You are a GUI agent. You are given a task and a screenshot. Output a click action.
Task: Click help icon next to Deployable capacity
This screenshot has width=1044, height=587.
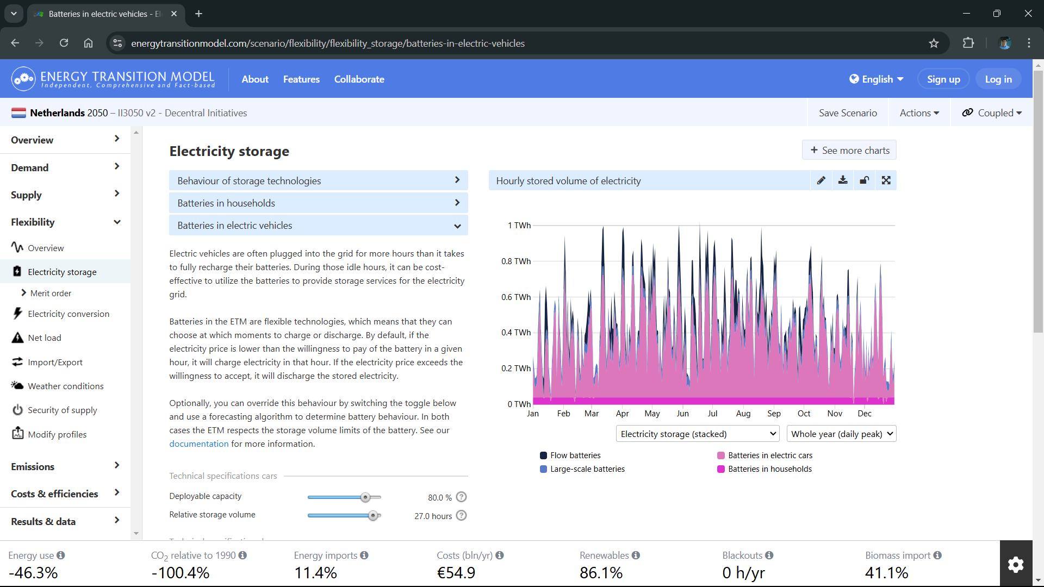pos(462,497)
